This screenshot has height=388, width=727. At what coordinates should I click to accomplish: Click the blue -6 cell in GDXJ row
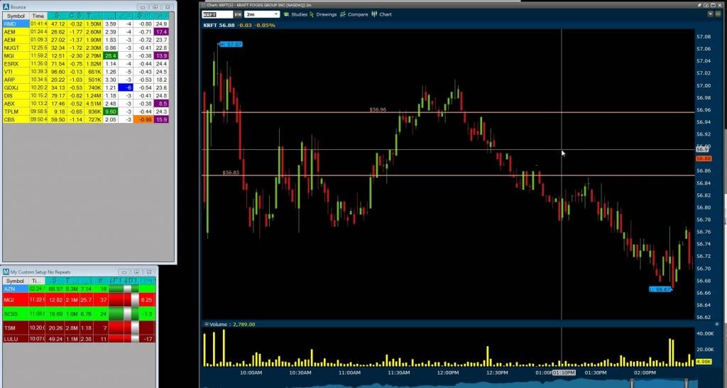(126, 87)
